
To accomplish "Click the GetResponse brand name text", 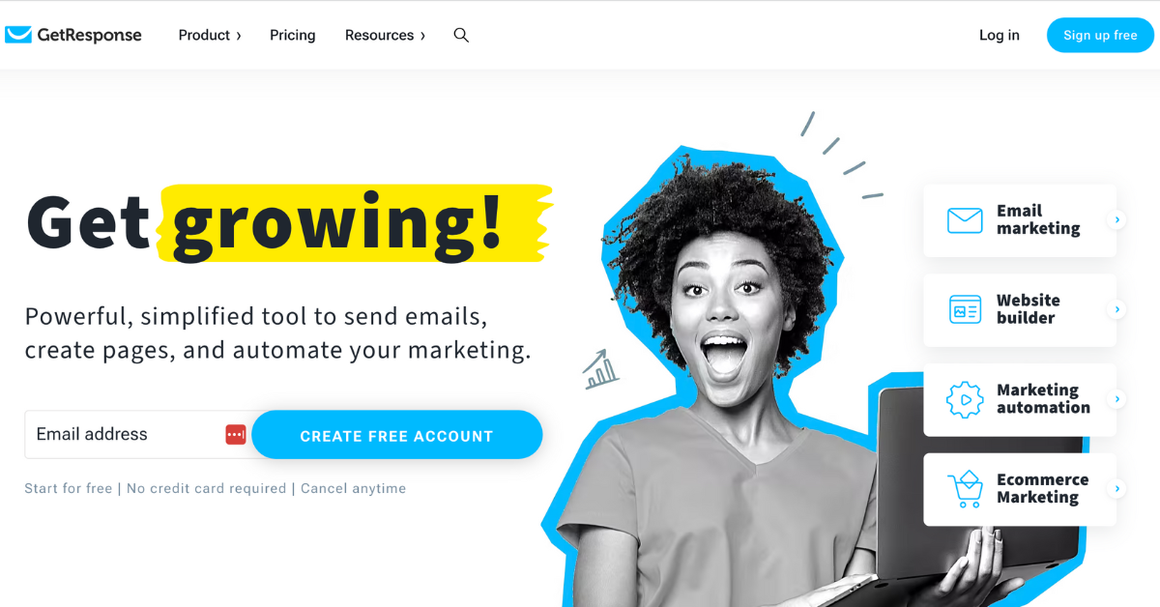I will tap(89, 35).
